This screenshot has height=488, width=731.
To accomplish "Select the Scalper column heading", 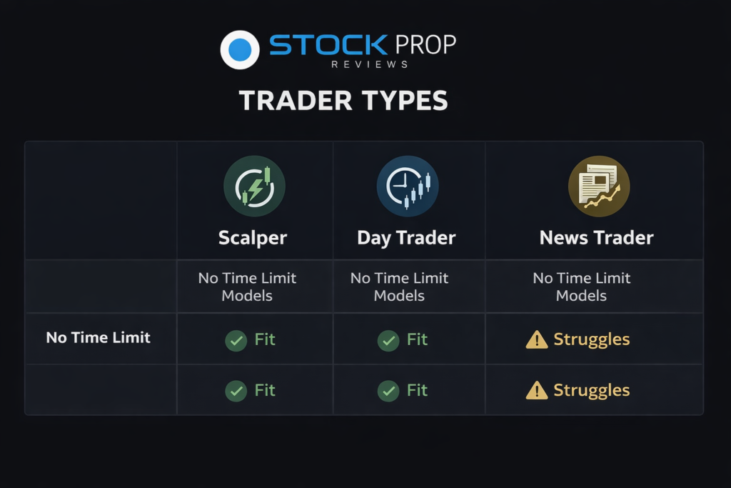I will coord(253,238).
